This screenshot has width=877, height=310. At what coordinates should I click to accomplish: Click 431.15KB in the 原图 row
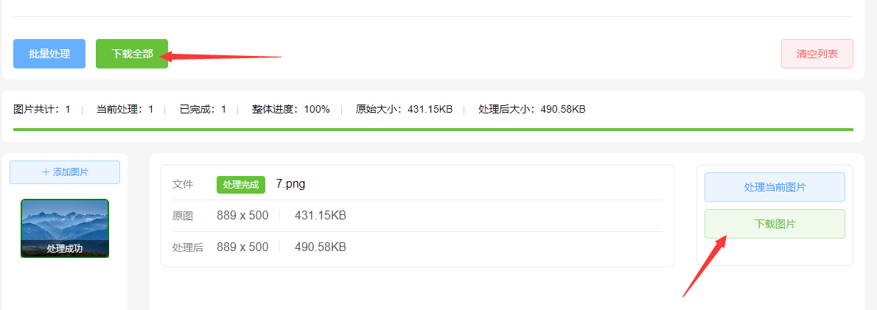tap(320, 216)
